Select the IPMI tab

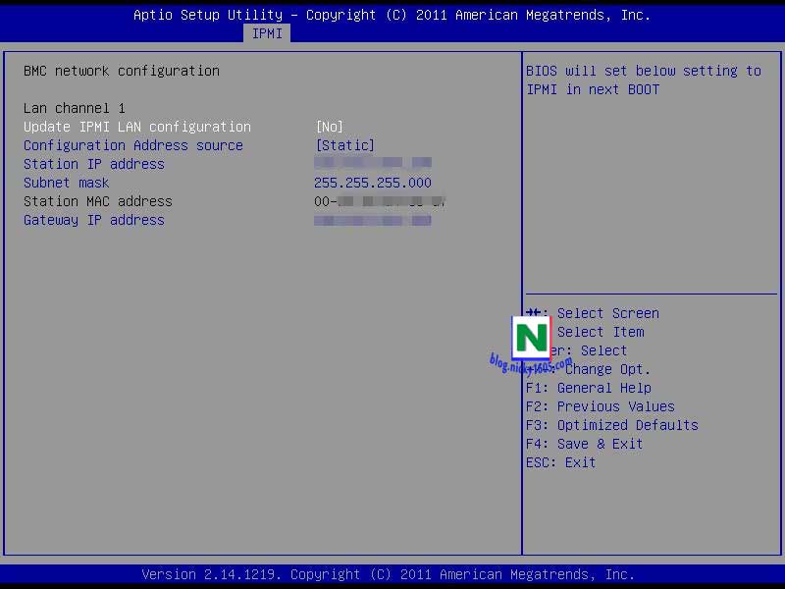click(267, 33)
